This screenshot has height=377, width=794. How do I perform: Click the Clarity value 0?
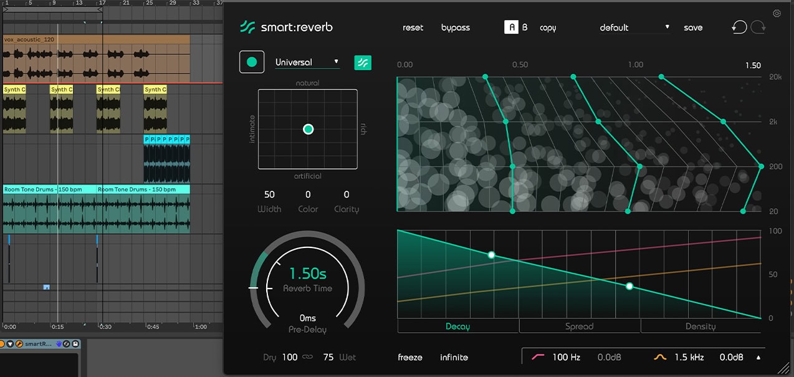click(347, 194)
